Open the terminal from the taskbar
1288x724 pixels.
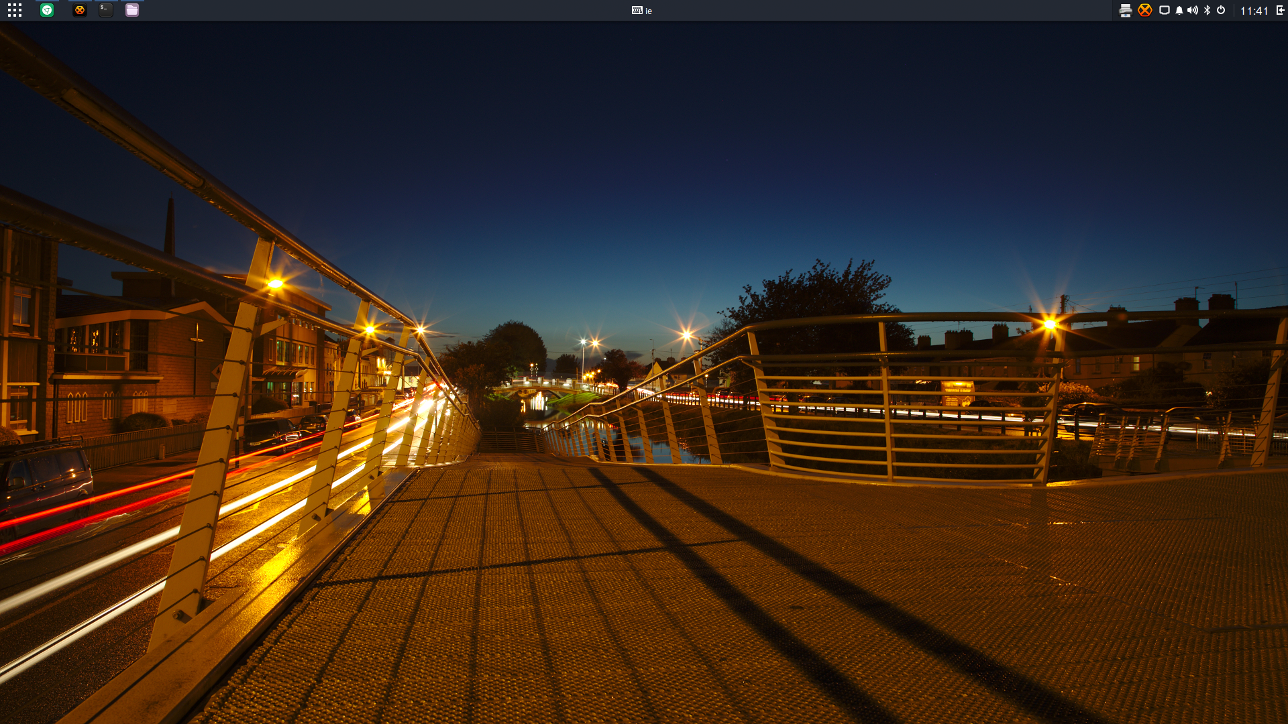click(106, 10)
